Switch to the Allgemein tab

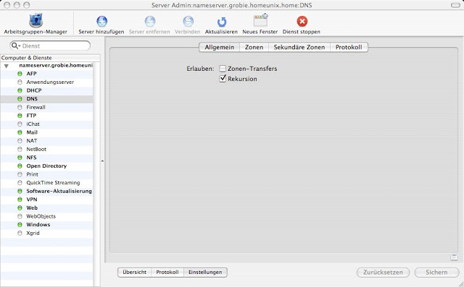coord(219,47)
